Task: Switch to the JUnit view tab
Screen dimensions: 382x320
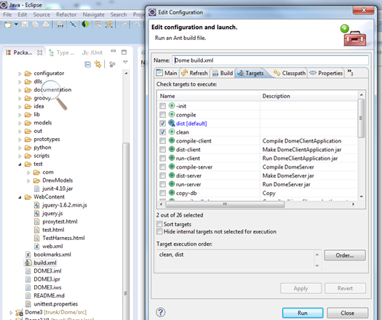Action: tap(92, 52)
